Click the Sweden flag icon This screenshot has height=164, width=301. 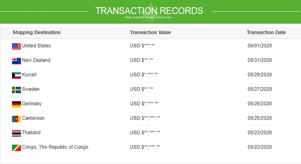(x=16, y=90)
